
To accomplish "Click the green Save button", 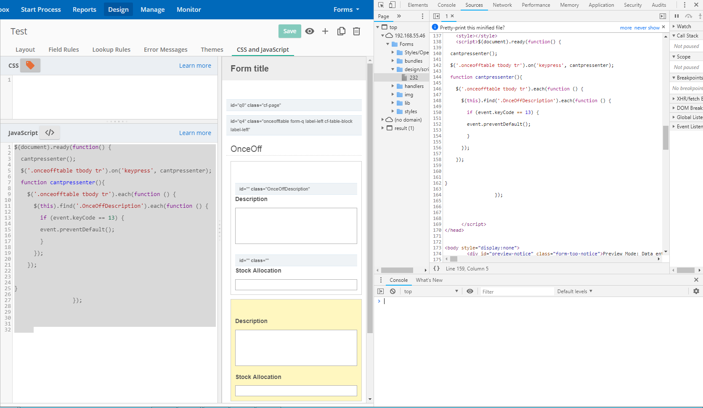I will tap(289, 31).
